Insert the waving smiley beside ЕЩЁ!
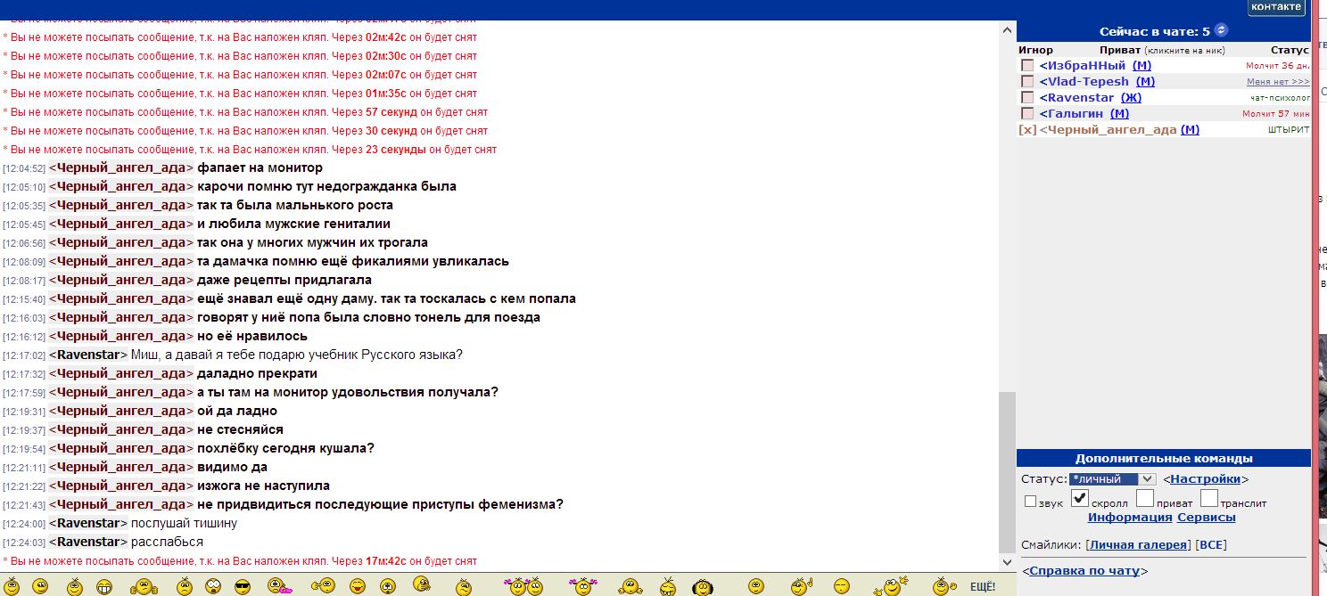The image size is (1327, 596). (x=944, y=585)
